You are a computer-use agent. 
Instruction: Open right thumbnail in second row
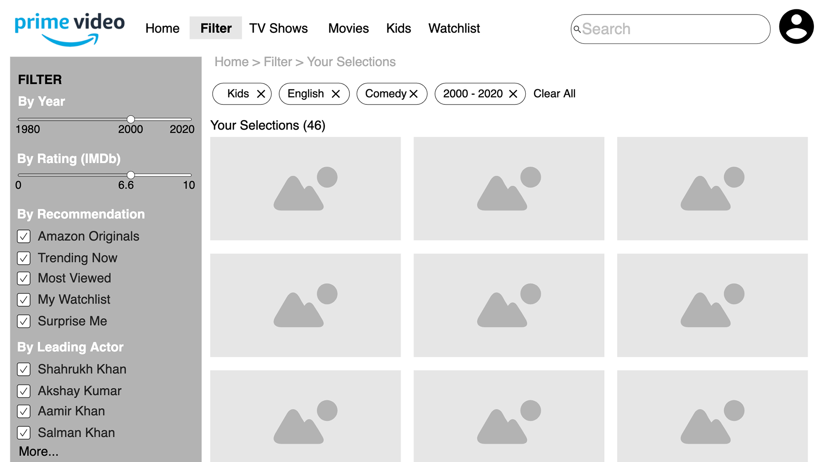click(x=712, y=305)
